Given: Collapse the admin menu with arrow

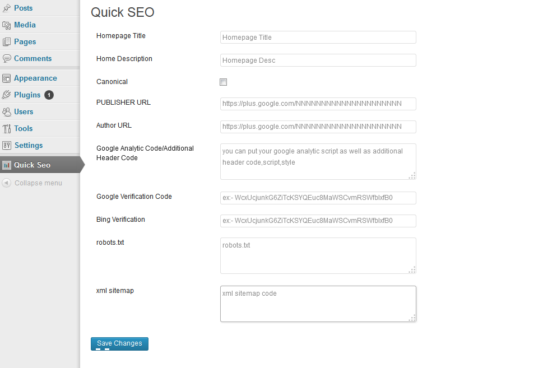Looking at the screenshot, I should click(6, 183).
